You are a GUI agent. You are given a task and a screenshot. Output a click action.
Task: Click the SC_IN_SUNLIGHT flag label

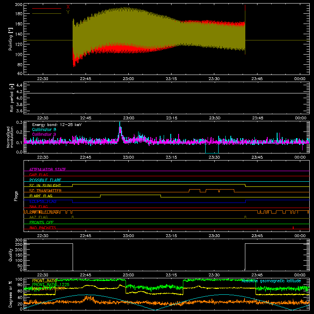45,185
